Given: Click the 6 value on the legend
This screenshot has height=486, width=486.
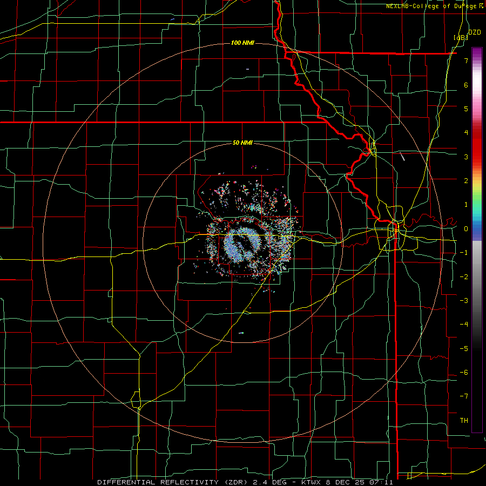Looking at the screenshot, I should [466, 85].
